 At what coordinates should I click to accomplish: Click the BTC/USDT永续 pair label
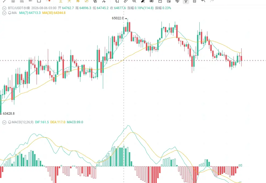19,8
